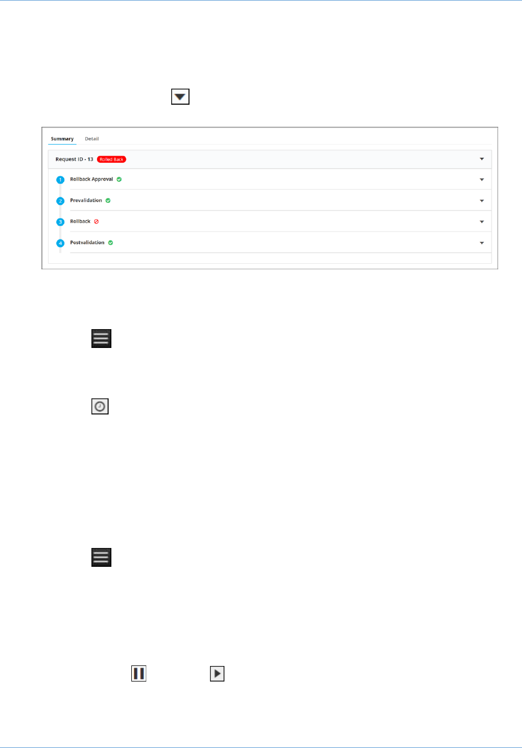The width and height of the screenshot is (522, 748).
Task: Expand the Prevalidation step arrow
Action: coord(482,201)
